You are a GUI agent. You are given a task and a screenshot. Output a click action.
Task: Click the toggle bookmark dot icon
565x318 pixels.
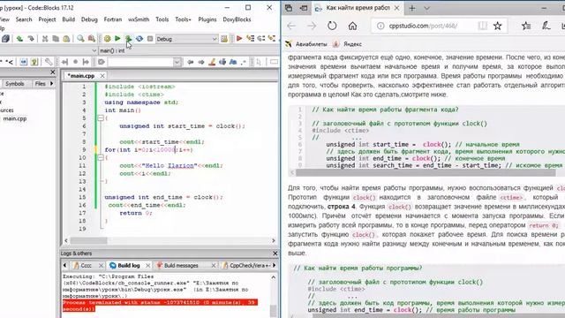pos(75,62)
